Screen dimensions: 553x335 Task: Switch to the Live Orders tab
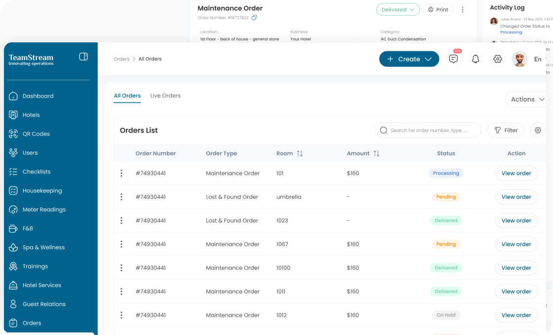point(165,96)
